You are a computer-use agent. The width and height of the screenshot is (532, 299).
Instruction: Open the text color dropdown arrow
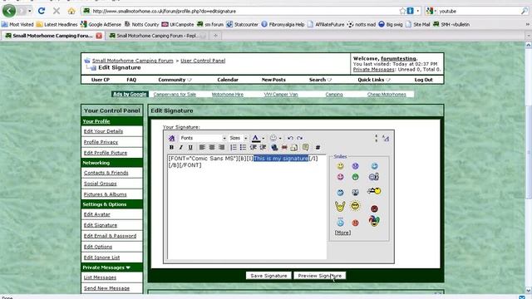coord(264,139)
